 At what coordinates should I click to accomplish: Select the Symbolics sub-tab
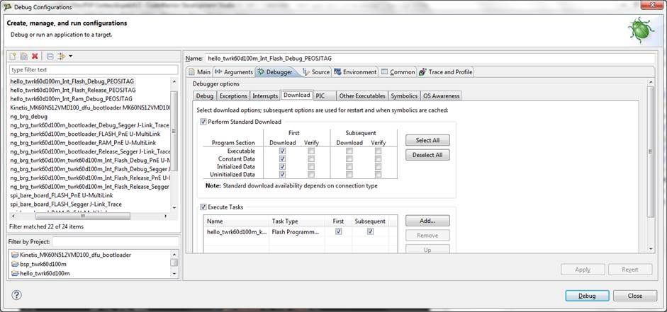(404, 96)
